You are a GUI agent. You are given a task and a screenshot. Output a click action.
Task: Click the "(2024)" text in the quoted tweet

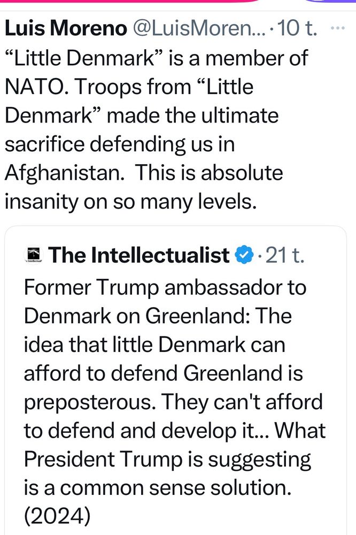point(57,516)
